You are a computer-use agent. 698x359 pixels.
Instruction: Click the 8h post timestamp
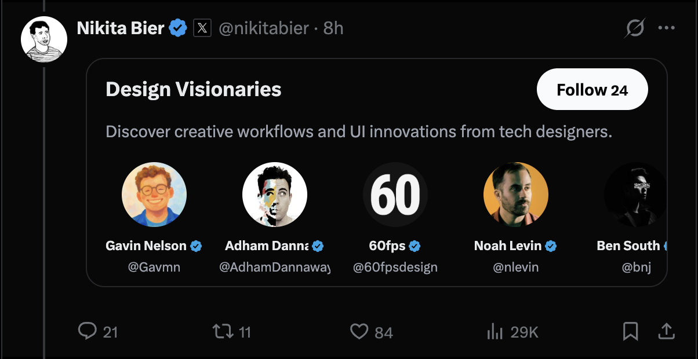click(x=333, y=28)
